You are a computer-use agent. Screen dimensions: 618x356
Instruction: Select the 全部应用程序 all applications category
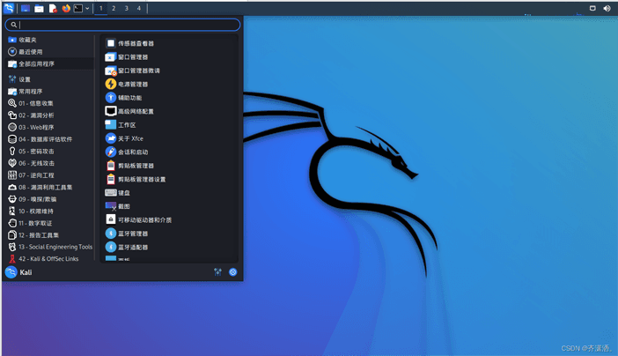[x=50, y=63]
